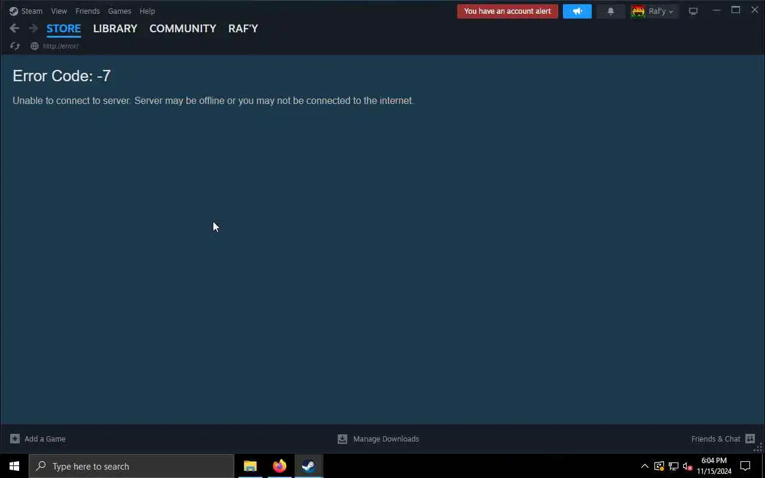
Task: Click the Unable to connect to server message
Action: click(213, 100)
